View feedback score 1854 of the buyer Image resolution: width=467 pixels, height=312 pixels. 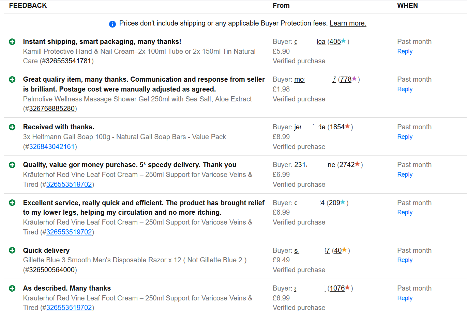point(337,127)
